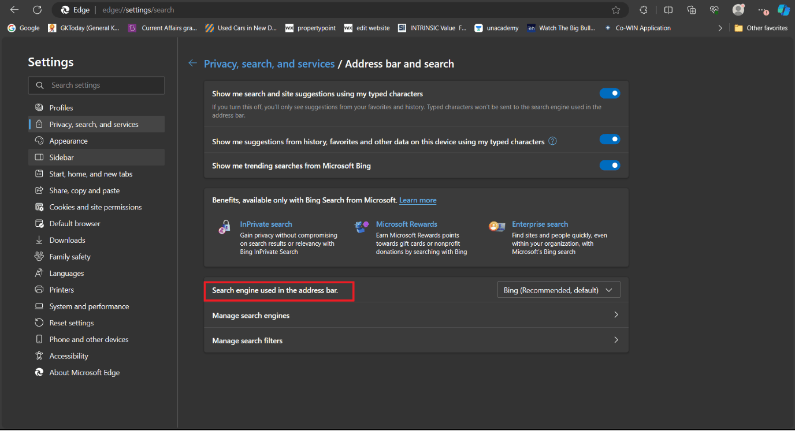Open Start, home, and new tabs settings
Viewport: 795px width, 431px height.
(96, 174)
